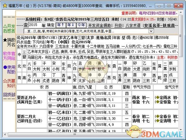This screenshot has height=140, width=186.
Task: Click the year input field showing 2015
Action: (35, 25)
